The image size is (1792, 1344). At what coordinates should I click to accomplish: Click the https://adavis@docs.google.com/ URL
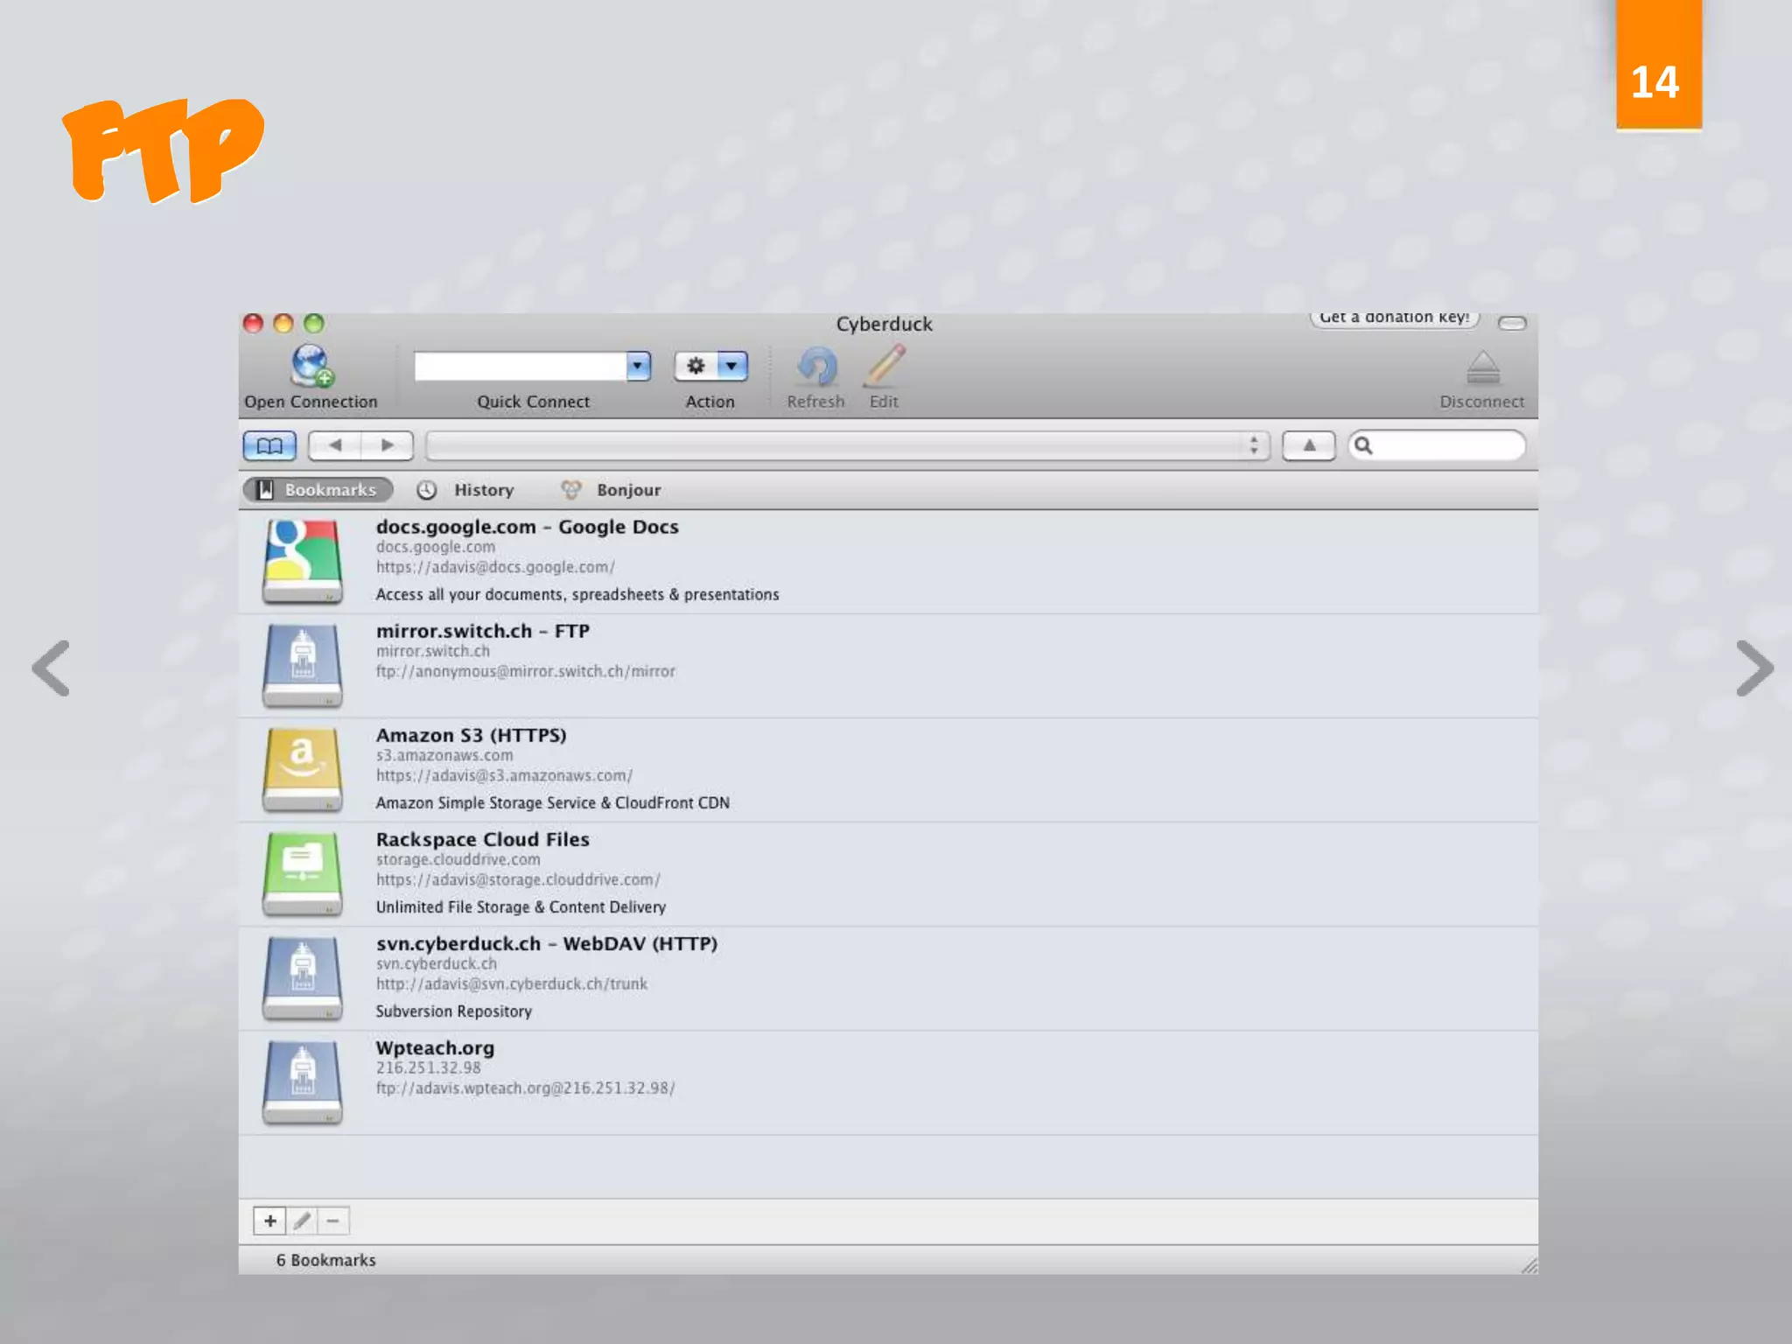point(495,567)
